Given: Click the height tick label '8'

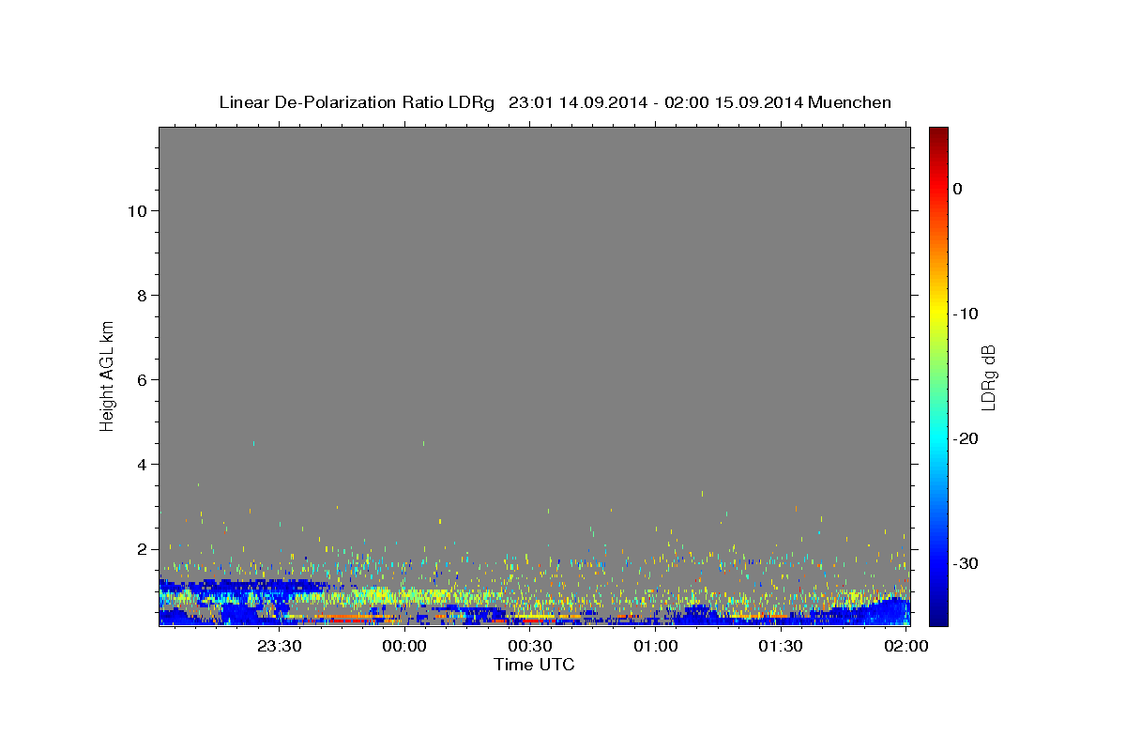Looking at the screenshot, I should pos(140,296).
